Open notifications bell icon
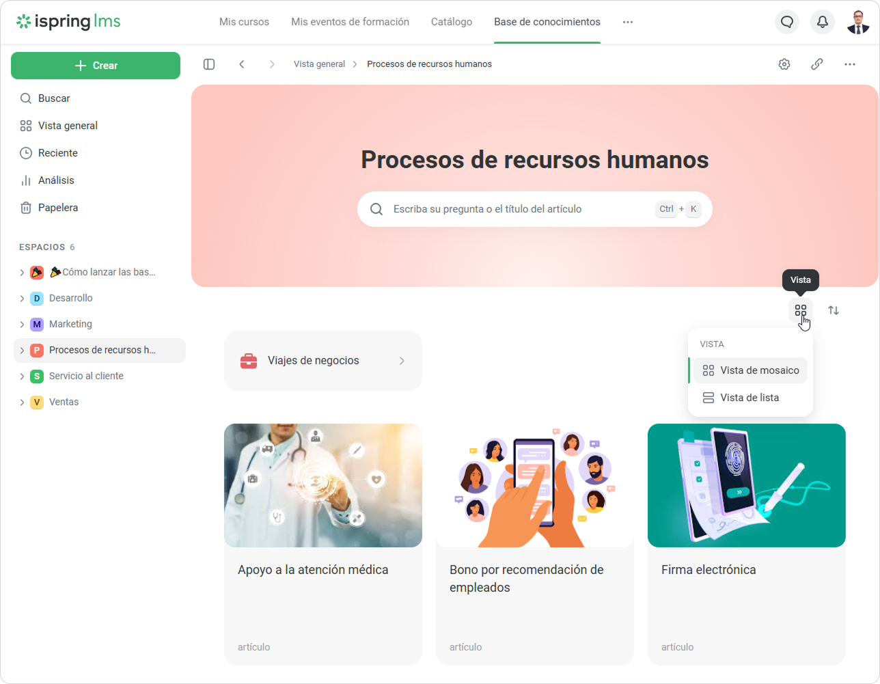 pos(823,22)
